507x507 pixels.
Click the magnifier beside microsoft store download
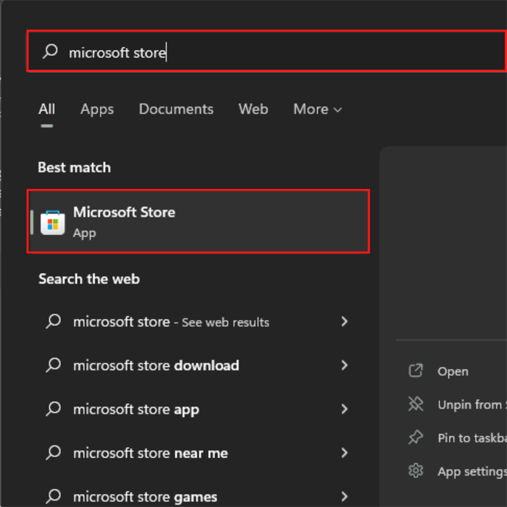pos(53,365)
